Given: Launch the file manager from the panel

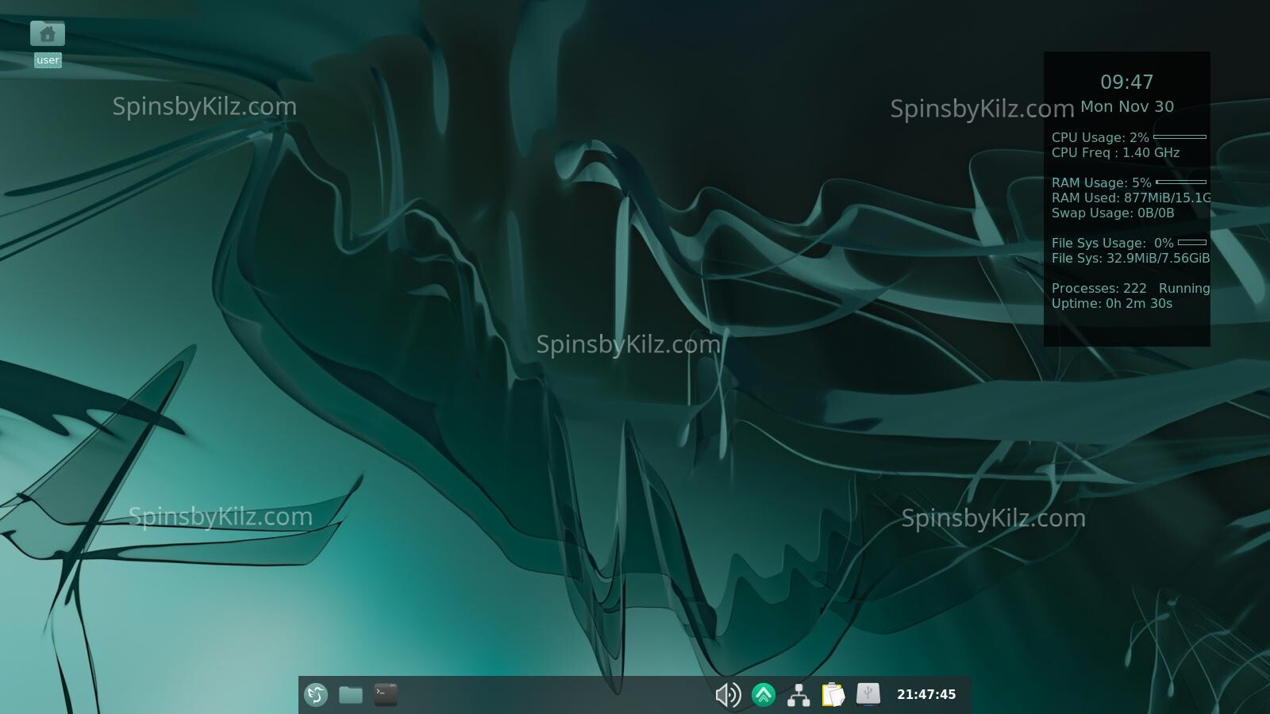Looking at the screenshot, I should (351, 695).
